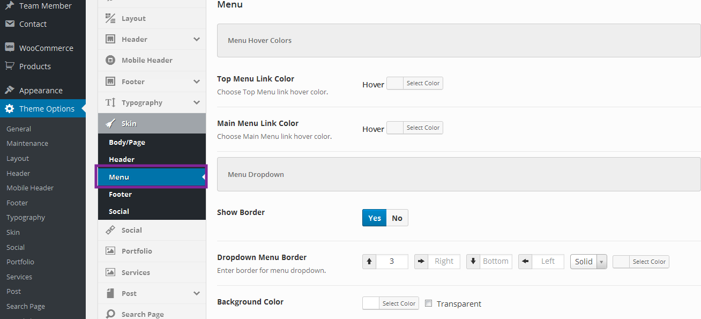701x319 pixels.
Task: Click the Right border width input field
Action: click(444, 262)
